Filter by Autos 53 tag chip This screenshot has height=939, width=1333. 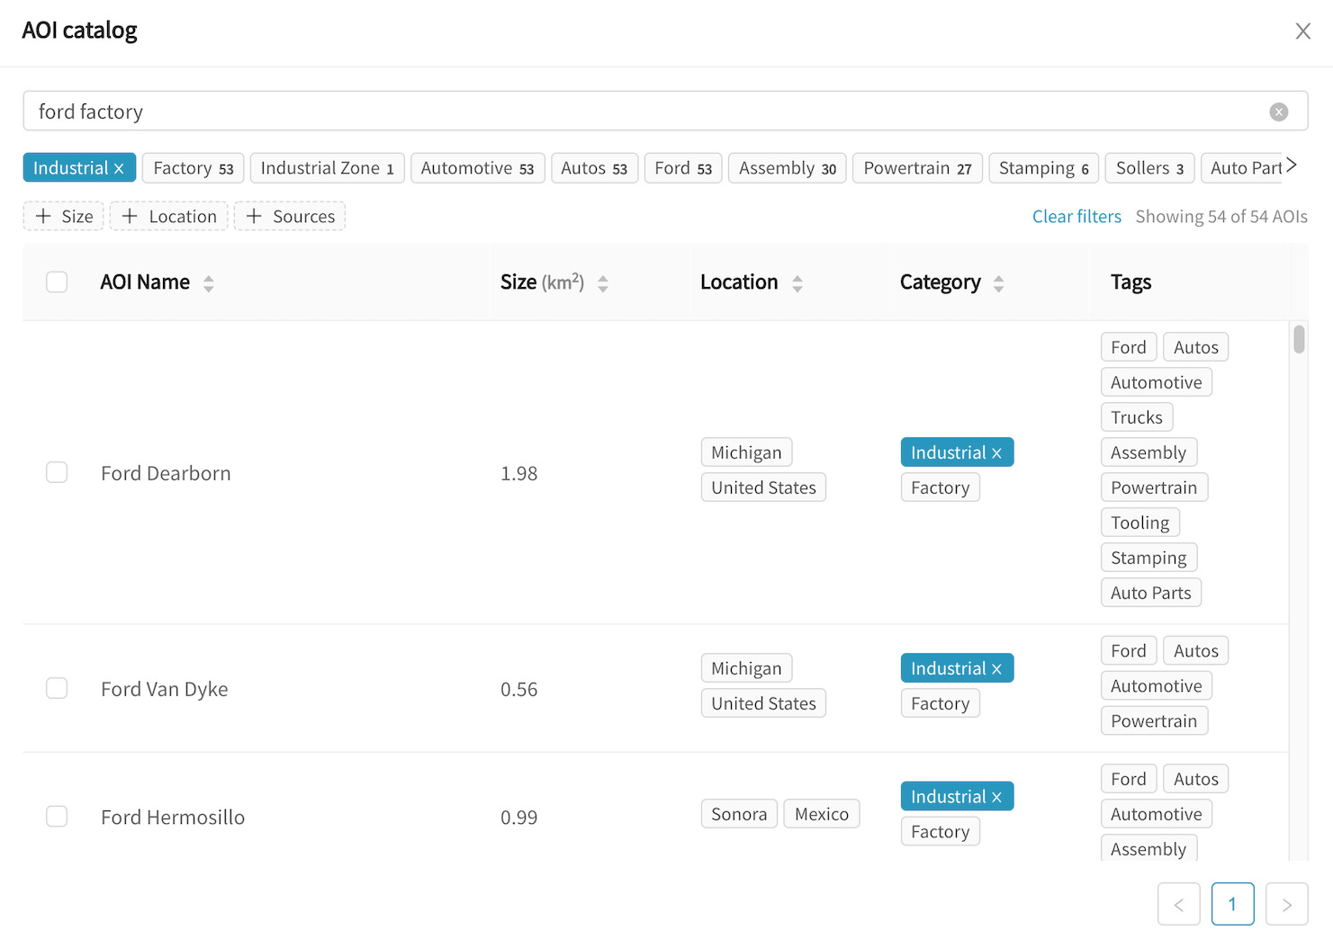594,168
